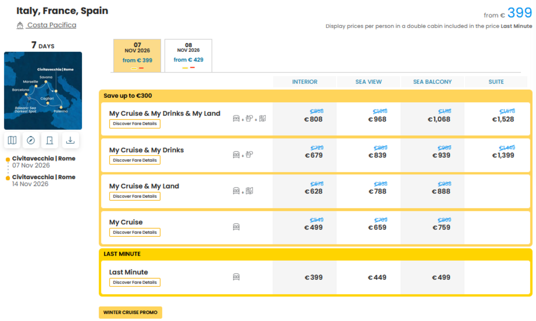The image size is (536, 321).
Task: Click the ship icon beside Costa Pacifica
Action: click(x=20, y=26)
